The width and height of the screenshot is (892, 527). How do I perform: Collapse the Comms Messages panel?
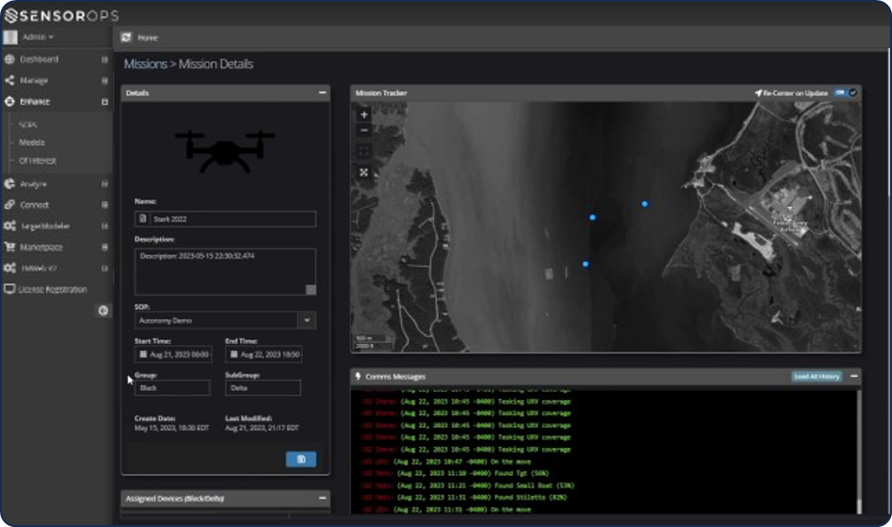click(x=854, y=376)
